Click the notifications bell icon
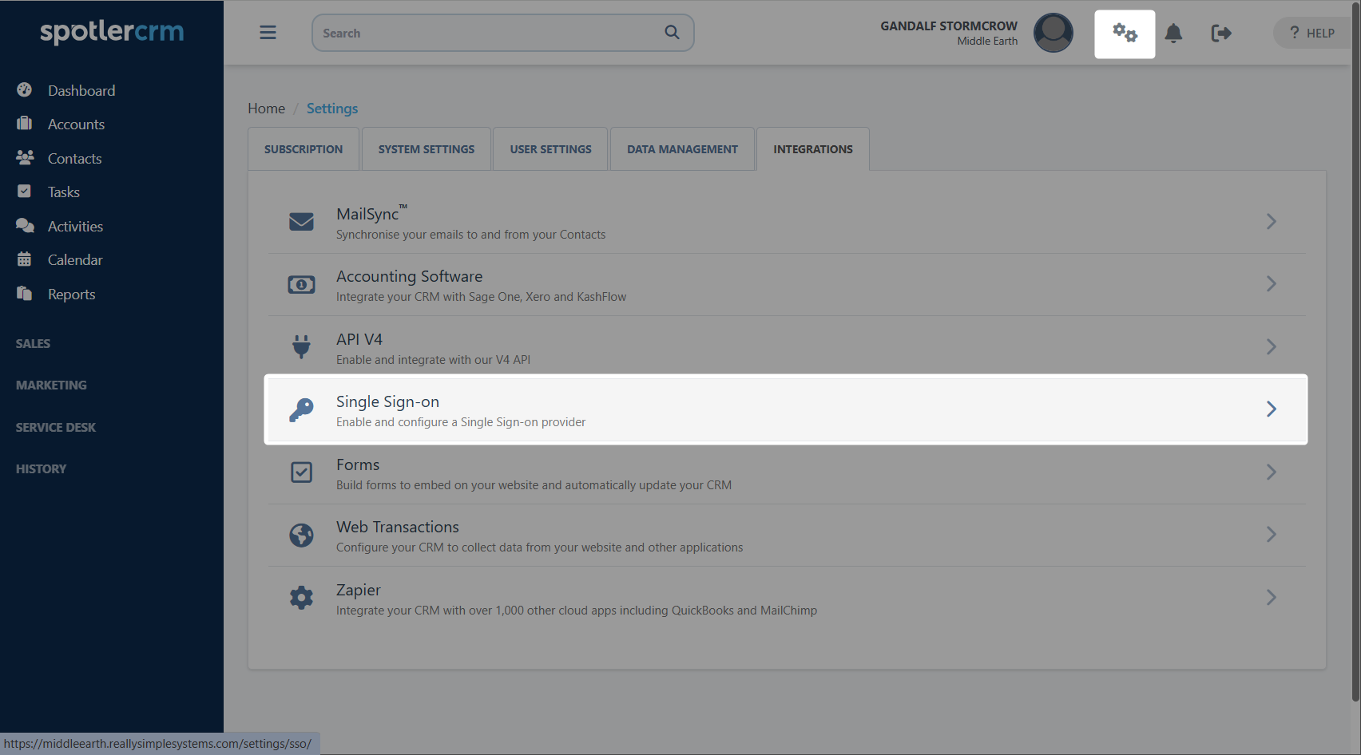The image size is (1361, 755). click(x=1173, y=34)
